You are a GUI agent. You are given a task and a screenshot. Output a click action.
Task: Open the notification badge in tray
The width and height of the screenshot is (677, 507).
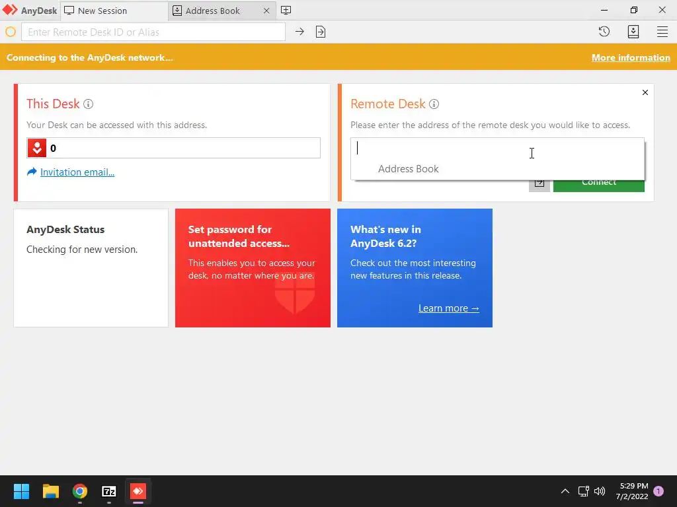point(658,491)
